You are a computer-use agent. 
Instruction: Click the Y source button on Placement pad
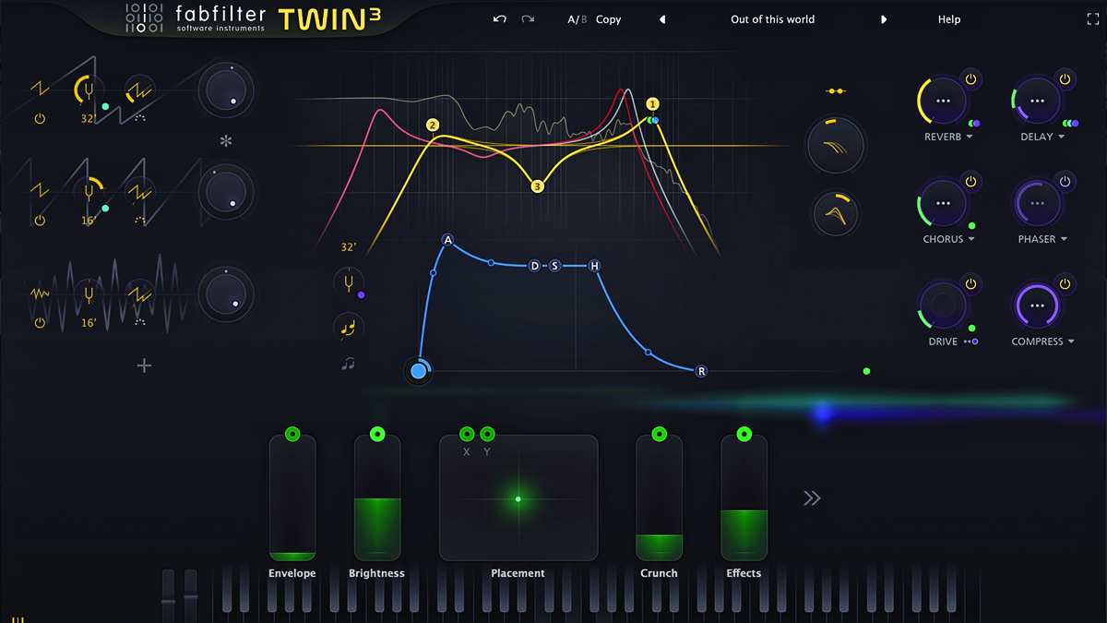coord(487,434)
